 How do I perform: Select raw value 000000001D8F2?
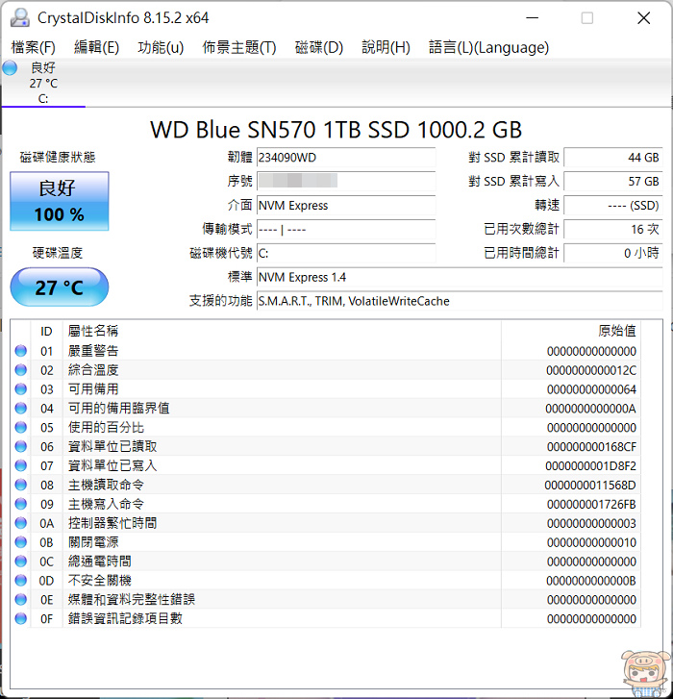[590, 466]
